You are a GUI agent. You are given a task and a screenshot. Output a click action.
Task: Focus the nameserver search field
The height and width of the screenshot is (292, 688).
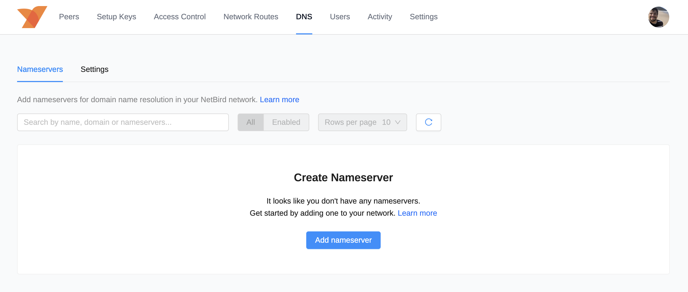[123, 122]
